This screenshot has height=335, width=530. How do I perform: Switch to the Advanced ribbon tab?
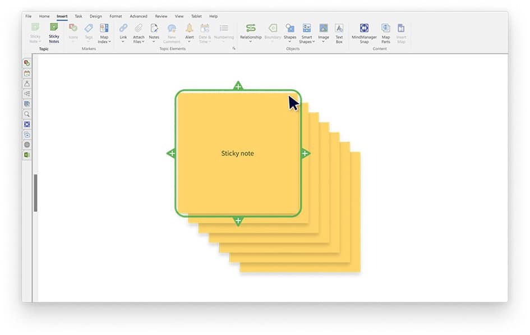click(x=139, y=16)
